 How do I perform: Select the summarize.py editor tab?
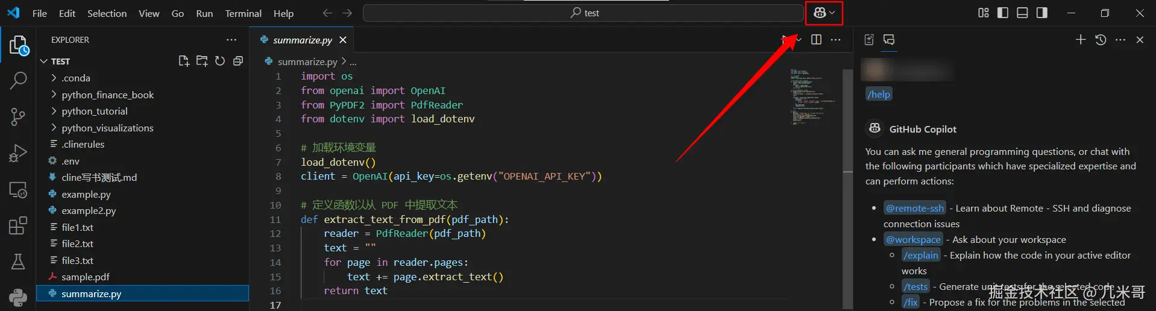303,40
